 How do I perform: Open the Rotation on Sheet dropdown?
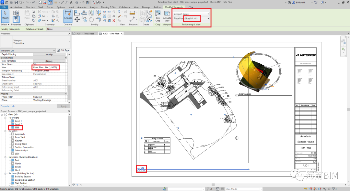pos(58,29)
